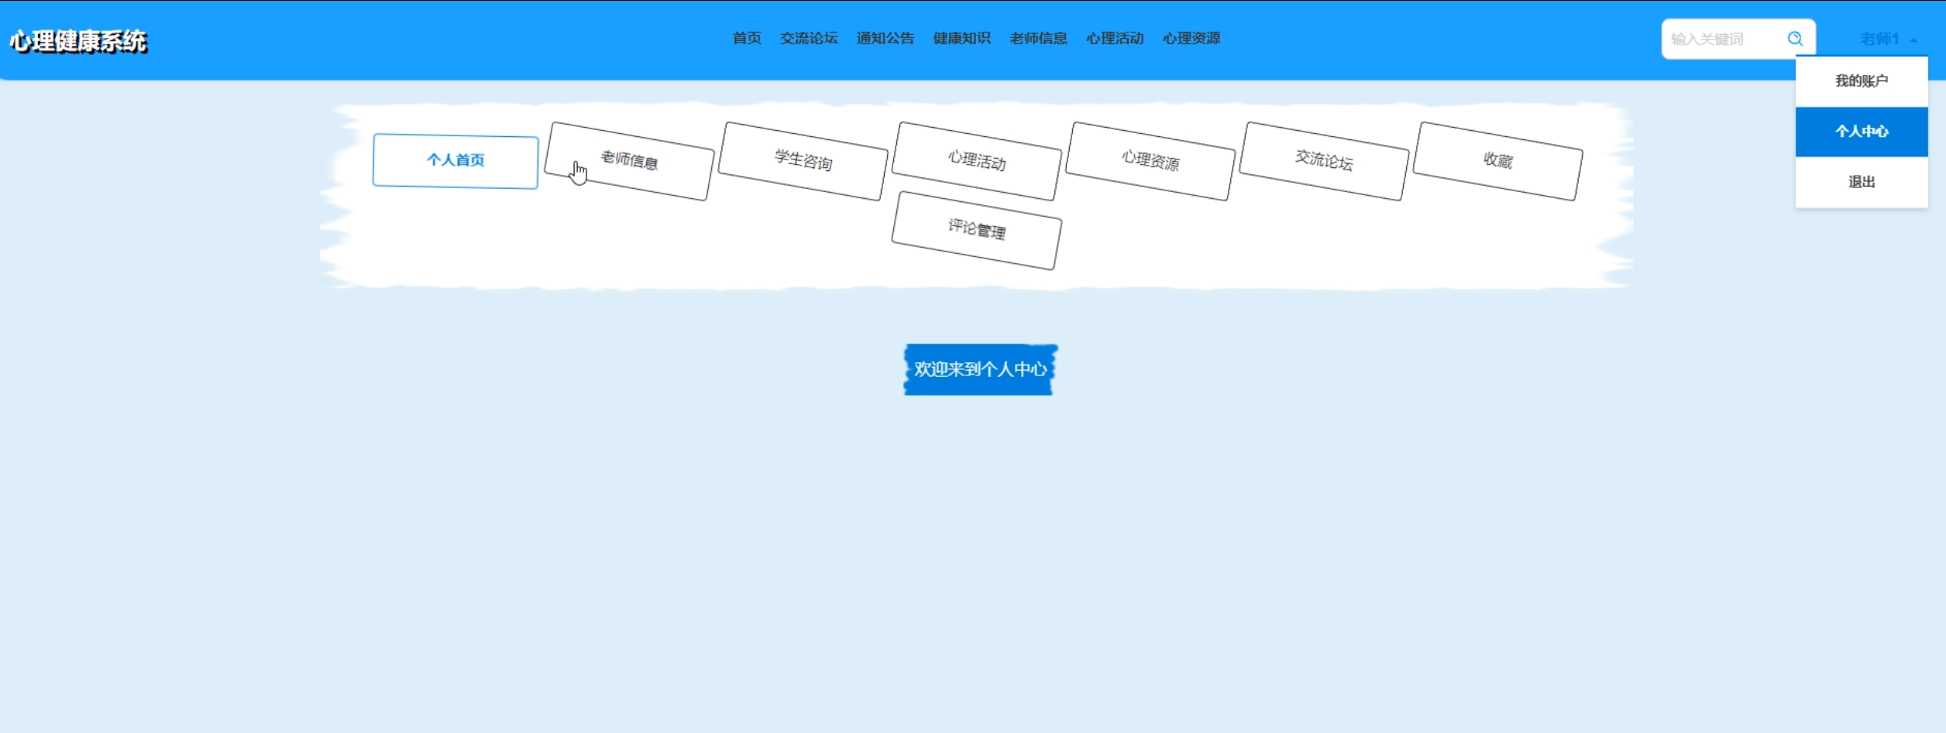
Task: Click the 欢迎来到个人中心 banner
Action: click(981, 369)
